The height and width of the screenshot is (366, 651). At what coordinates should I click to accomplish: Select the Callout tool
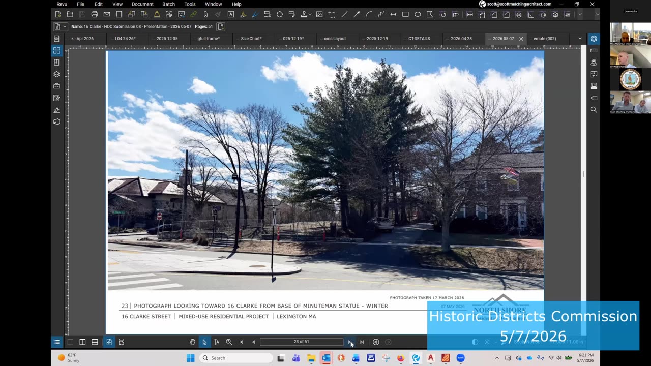pyautogui.click(x=292, y=15)
